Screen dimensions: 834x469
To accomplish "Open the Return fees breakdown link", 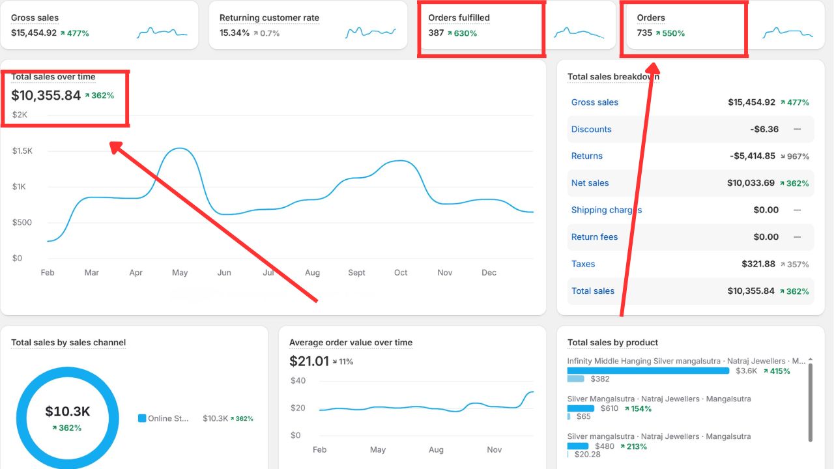I will 595,237.
